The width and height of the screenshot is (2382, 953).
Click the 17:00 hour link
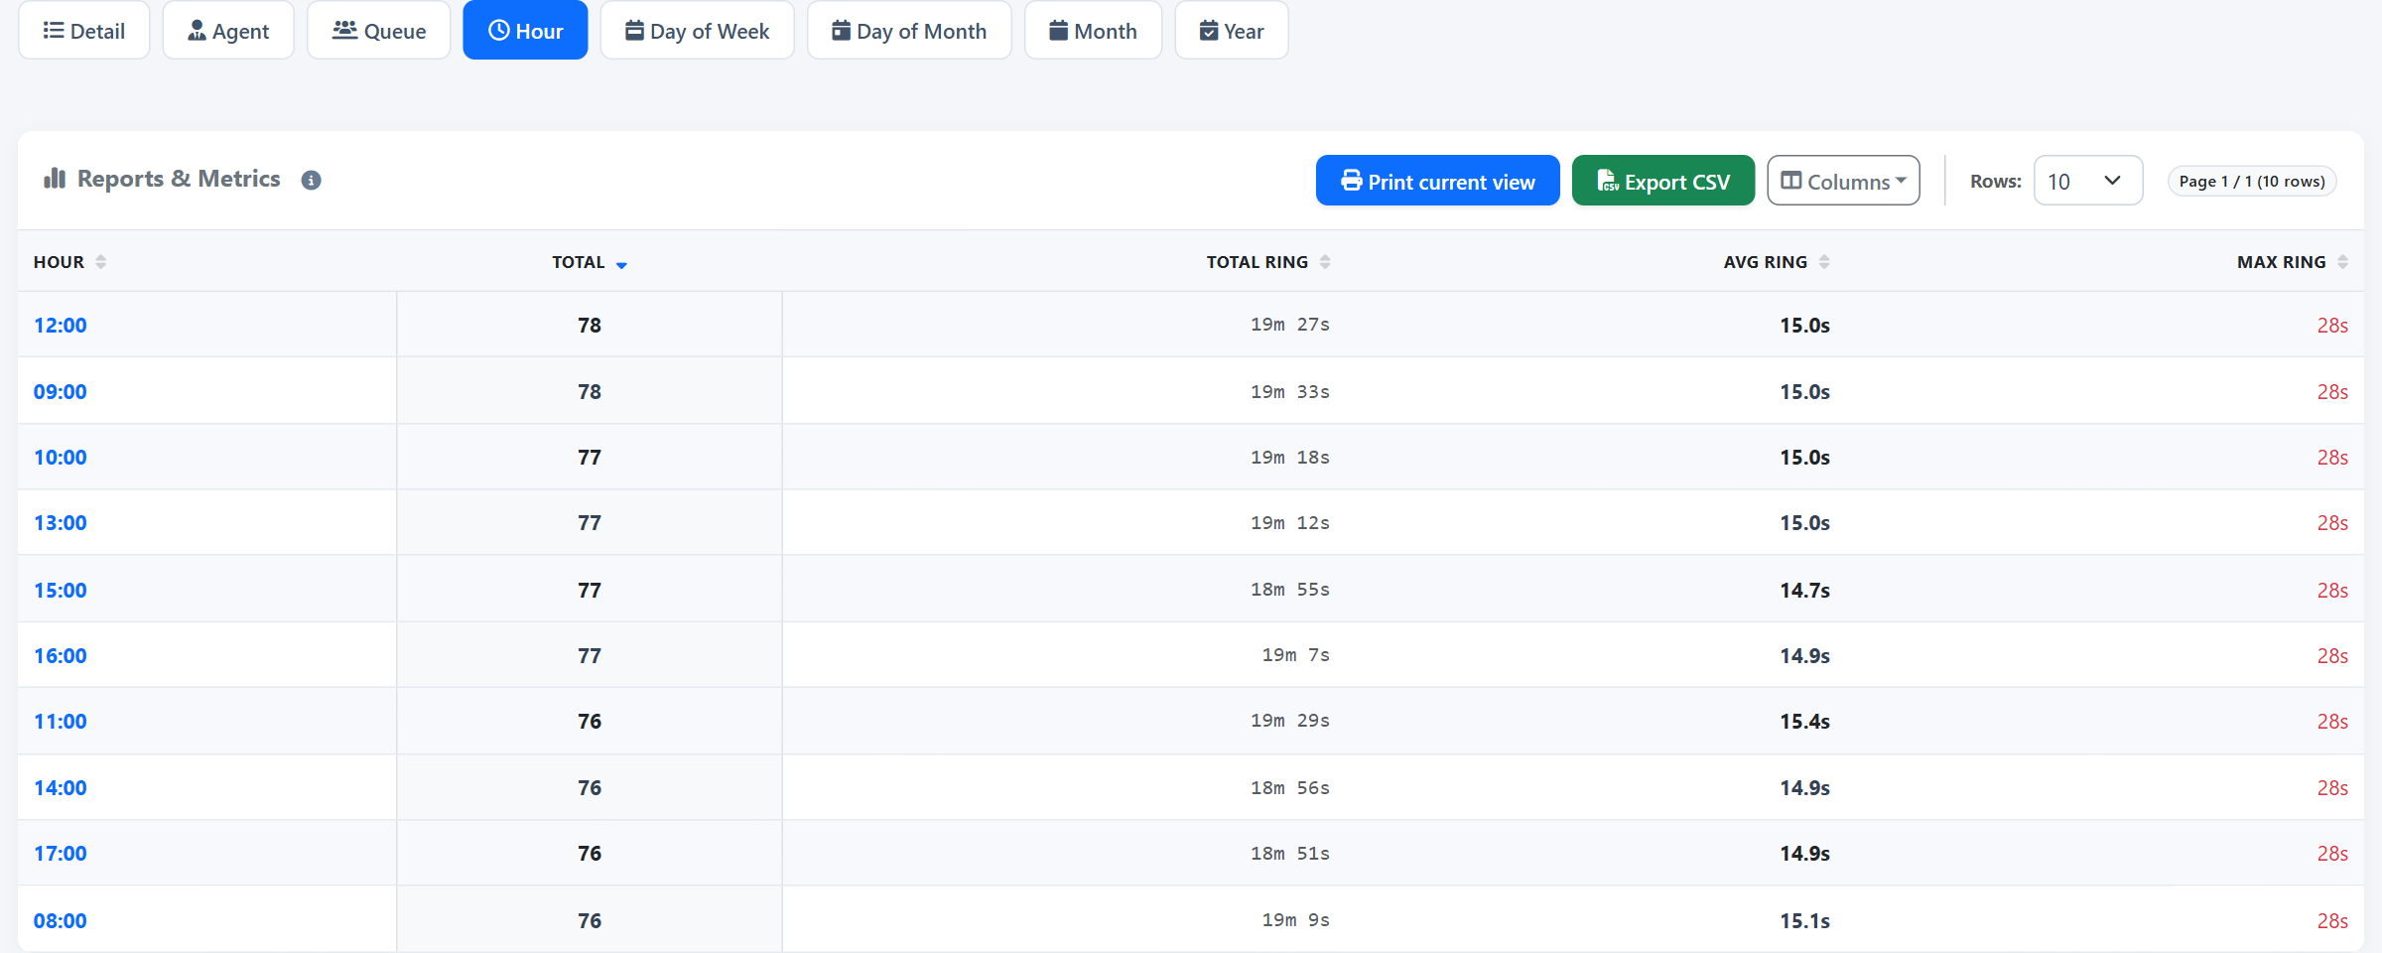pos(61,854)
